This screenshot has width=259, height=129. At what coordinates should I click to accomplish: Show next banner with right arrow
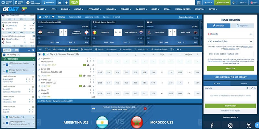[x=200, y=123]
